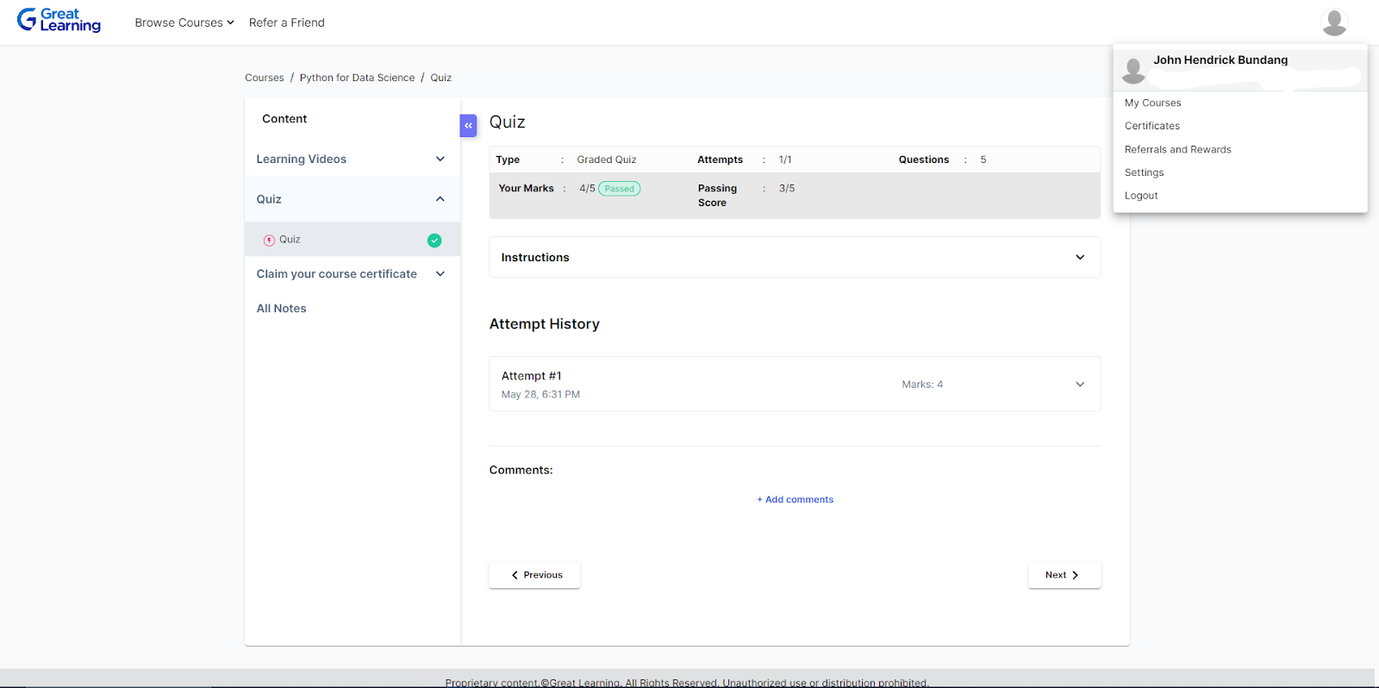Choose Logout in profile menu
The width and height of the screenshot is (1379, 688).
pos(1141,196)
